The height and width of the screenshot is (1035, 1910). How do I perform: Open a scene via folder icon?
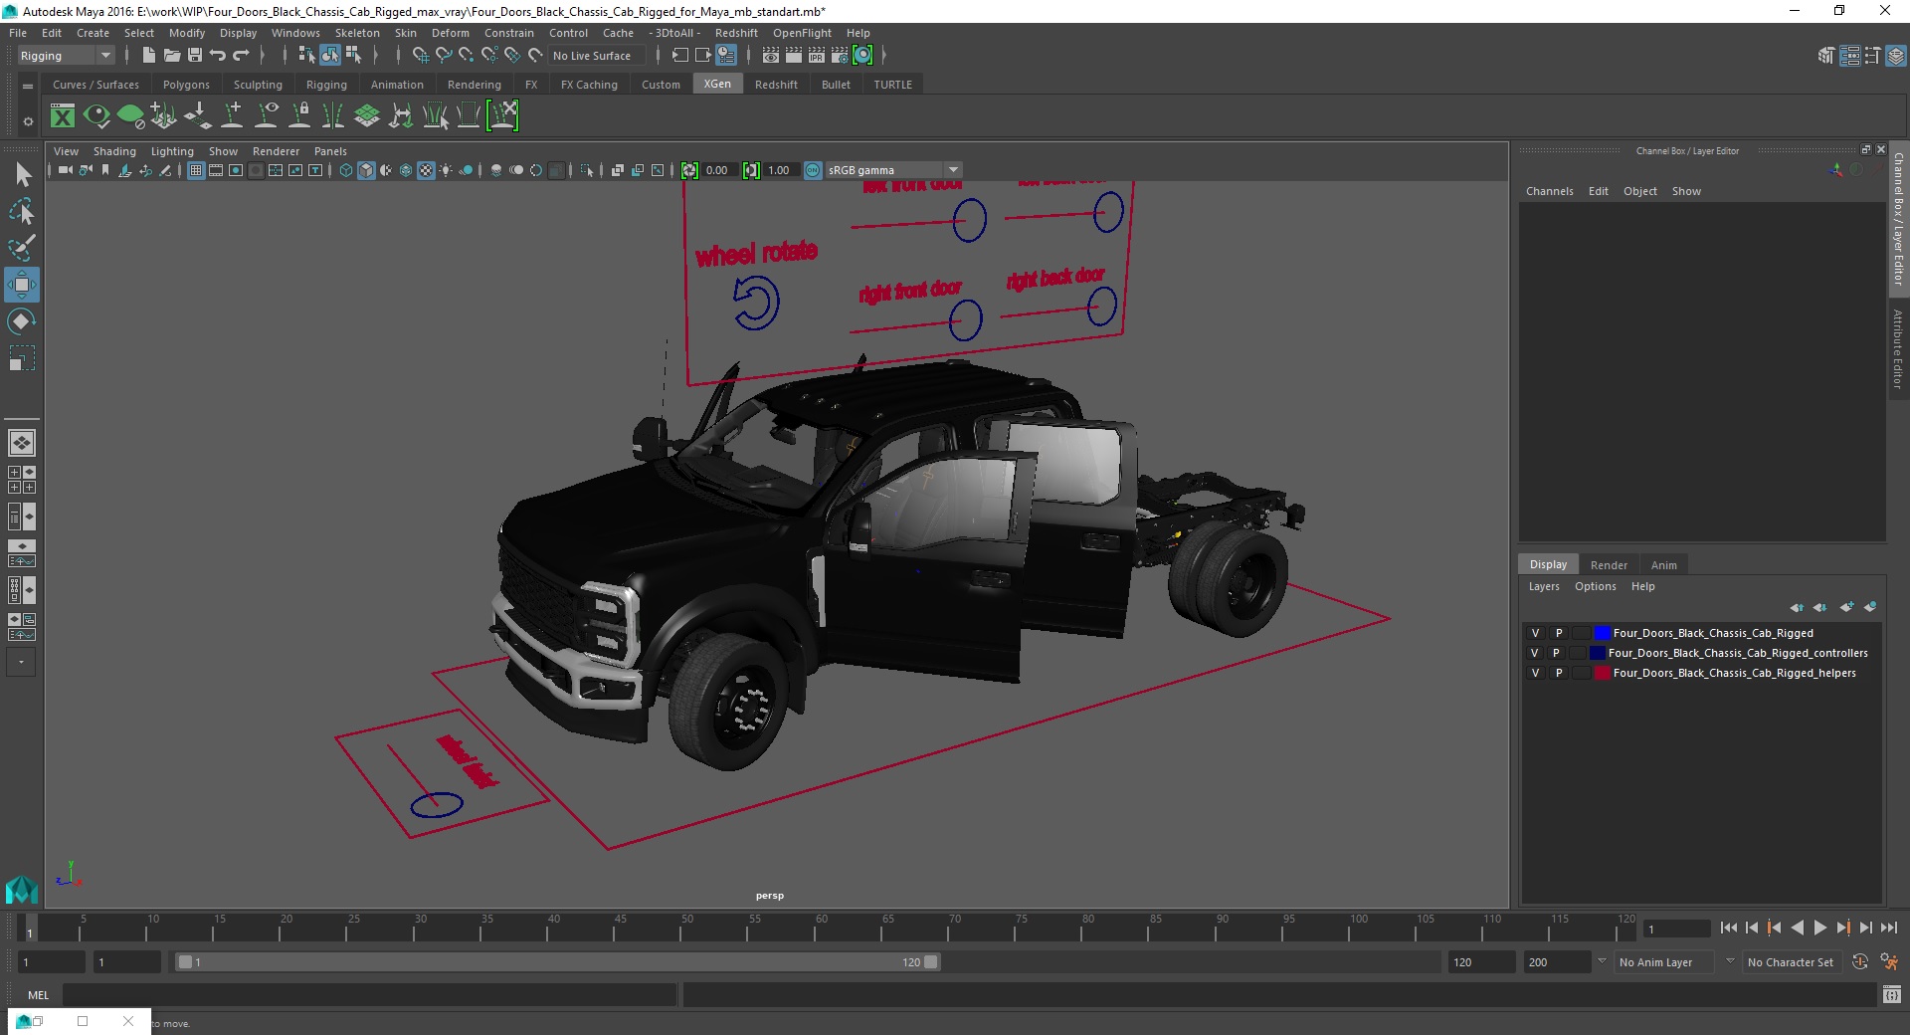tap(171, 56)
